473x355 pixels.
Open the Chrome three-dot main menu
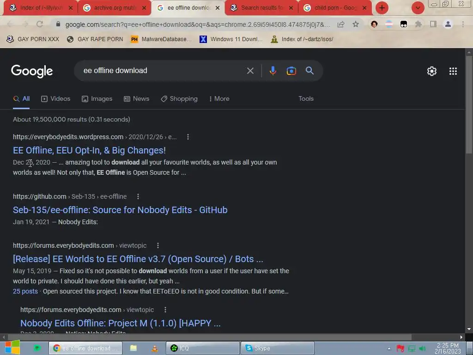point(463,24)
